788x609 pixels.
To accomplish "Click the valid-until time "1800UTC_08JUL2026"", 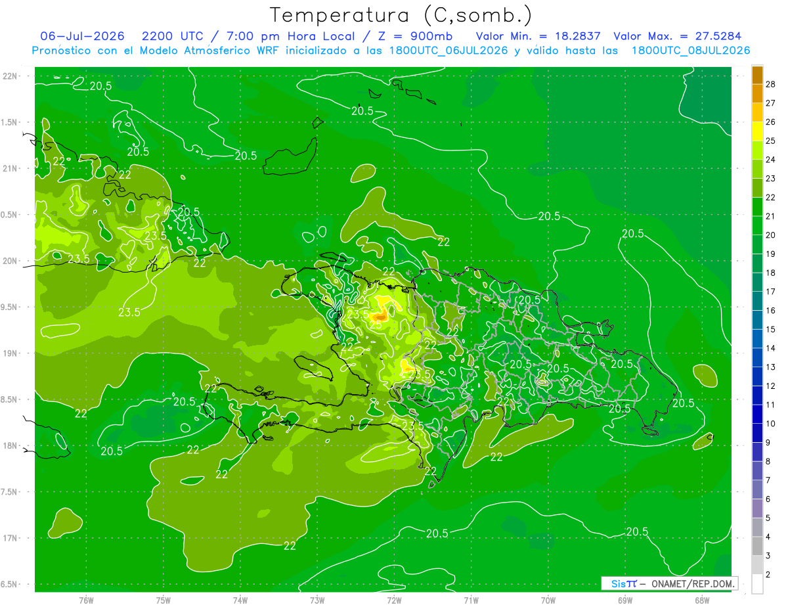I will (x=691, y=51).
